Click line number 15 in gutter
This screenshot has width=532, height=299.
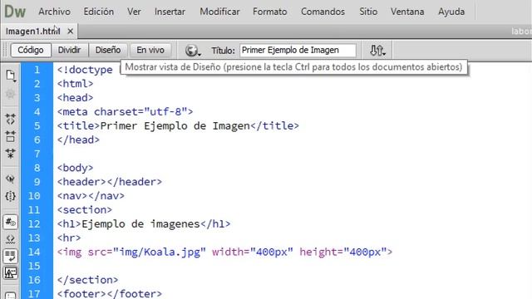click(x=33, y=266)
